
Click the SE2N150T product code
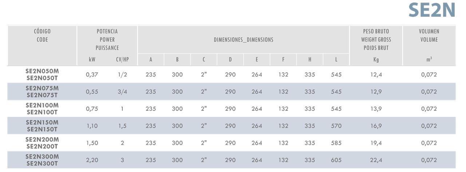(42, 129)
